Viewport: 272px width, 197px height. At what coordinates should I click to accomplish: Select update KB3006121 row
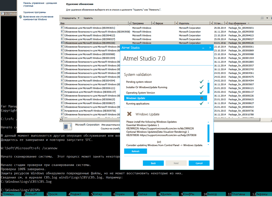[x=90, y=88]
